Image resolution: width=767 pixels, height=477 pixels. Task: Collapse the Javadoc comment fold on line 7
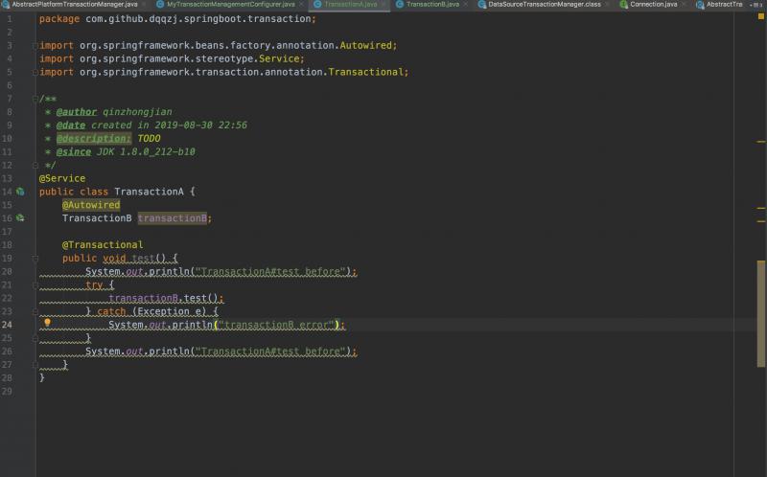(35, 99)
